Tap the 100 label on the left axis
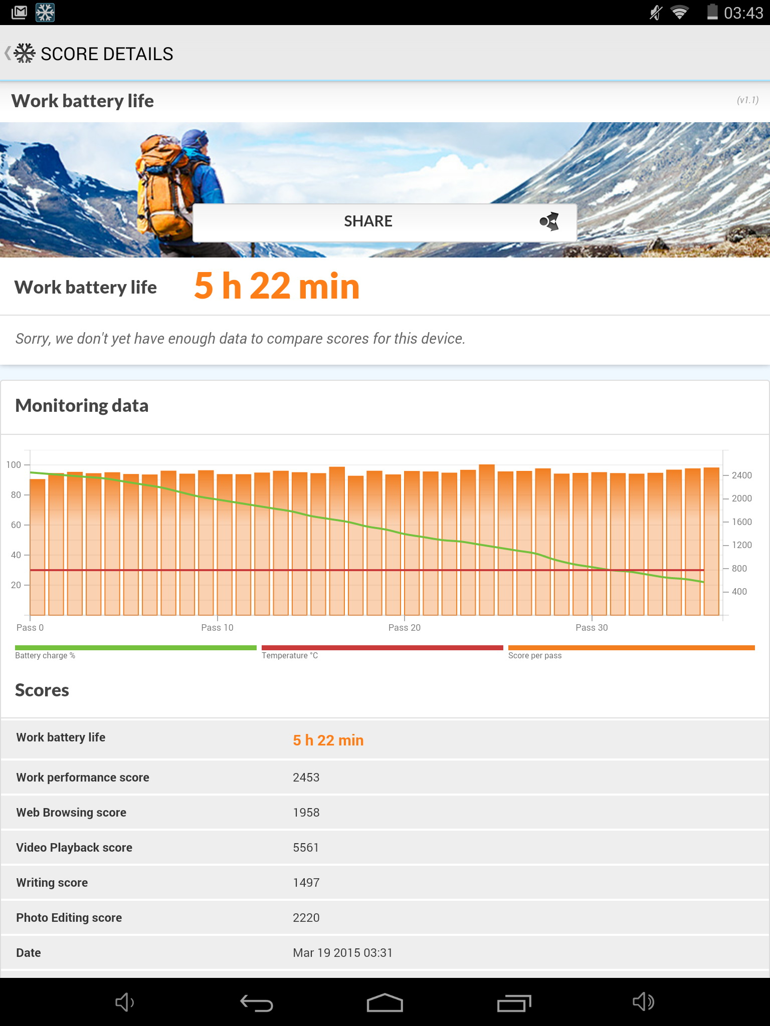The height and width of the screenshot is (1026, 770). [14, 465]
